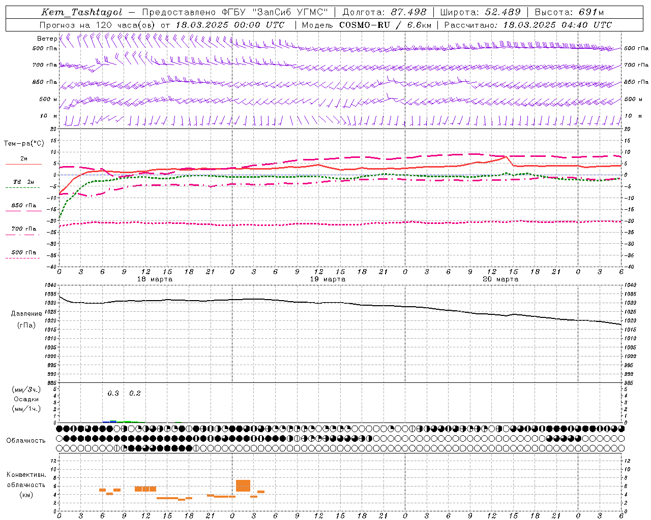Click the Модель COSMO-RU / 6.6км label

click(x=367, y=25)
